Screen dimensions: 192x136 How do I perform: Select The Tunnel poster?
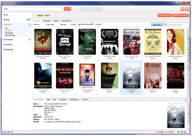87,42
